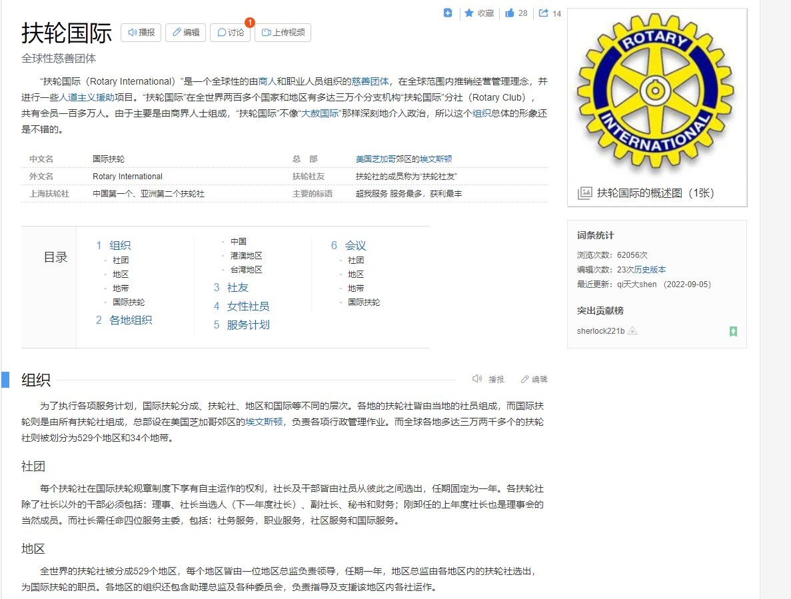
Task: Click the blue plus icon near 收藏
Action: point(447,13)
